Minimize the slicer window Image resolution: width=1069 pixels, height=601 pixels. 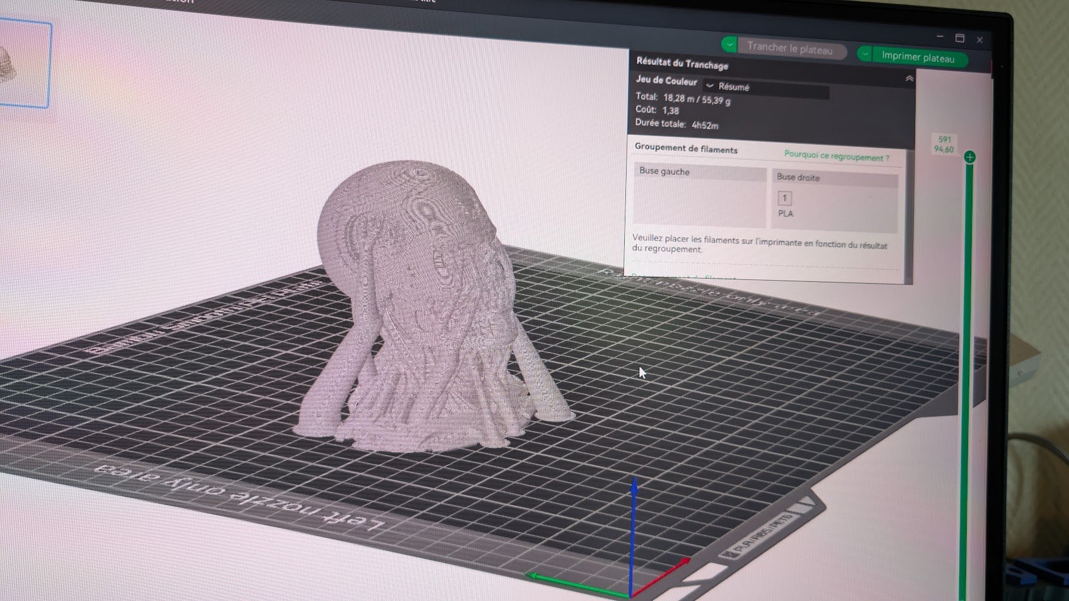click(x=940, y=37)
